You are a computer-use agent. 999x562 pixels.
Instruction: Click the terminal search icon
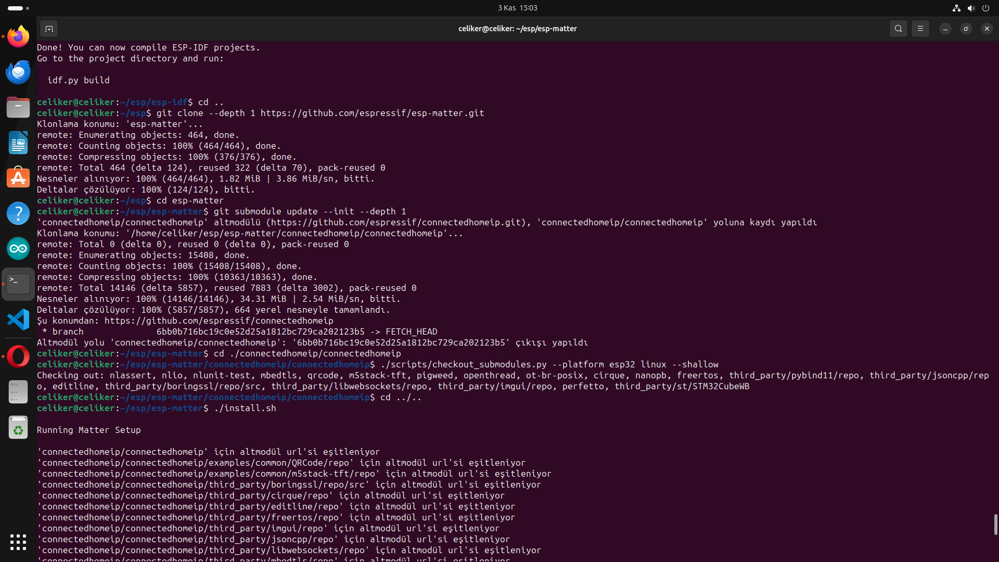coord(899,29)
